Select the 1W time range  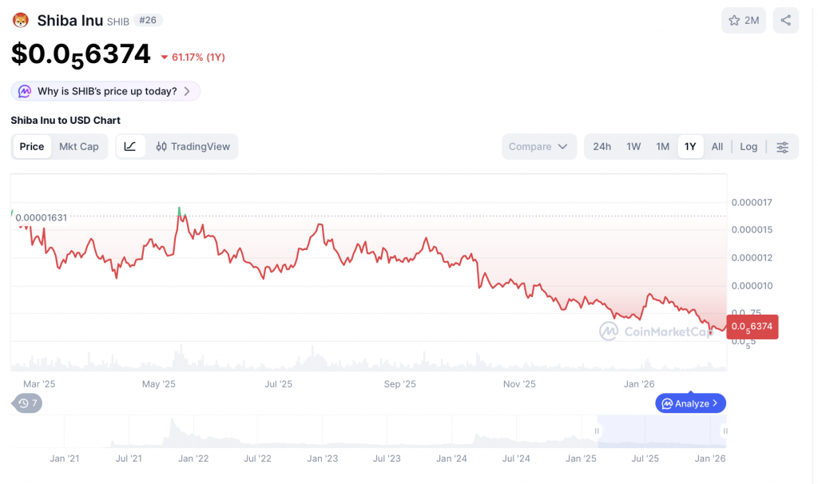tap(633, 147)
